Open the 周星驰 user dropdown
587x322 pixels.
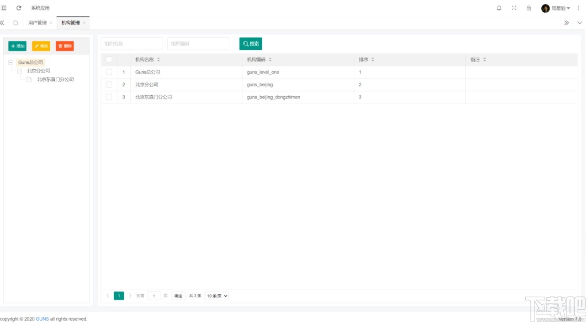(x=561, y=8)
